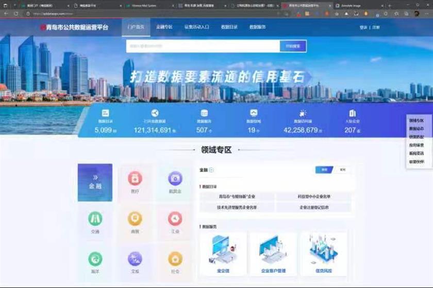Switch to the 门户首页 navigation tab
The height and width of the screenshot is (288, 433).
click(136, 27)
